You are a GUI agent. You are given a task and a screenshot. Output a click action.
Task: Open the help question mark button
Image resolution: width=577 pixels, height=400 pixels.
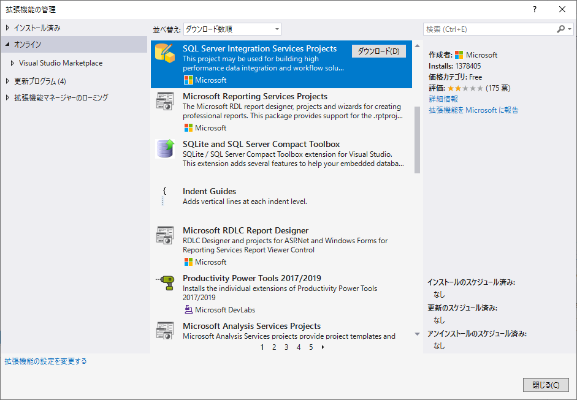click(x=535, y=9)
